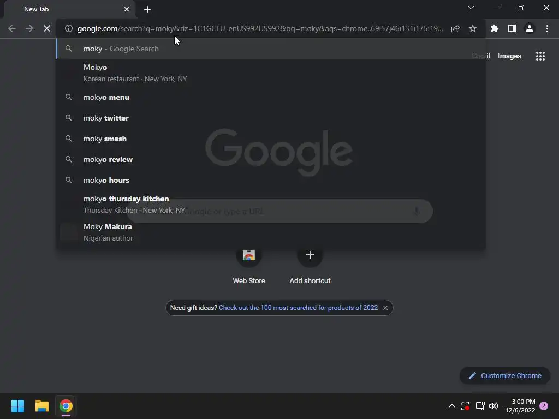Open File Explorer from taskbar
Image resolution: width=559 pixels, height=419 pixels.
click(41, 406)
